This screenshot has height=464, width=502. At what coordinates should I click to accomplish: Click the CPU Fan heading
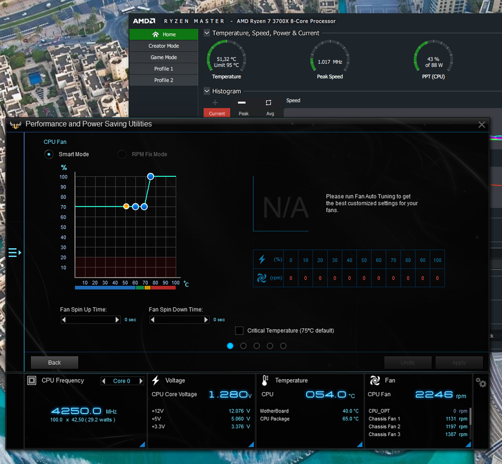pyautogui.click(x=55, y=142)
